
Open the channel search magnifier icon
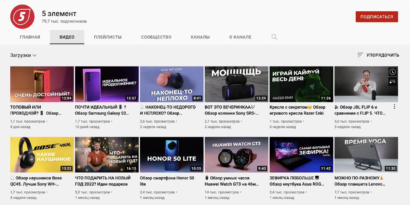click(x=274, y=37)
